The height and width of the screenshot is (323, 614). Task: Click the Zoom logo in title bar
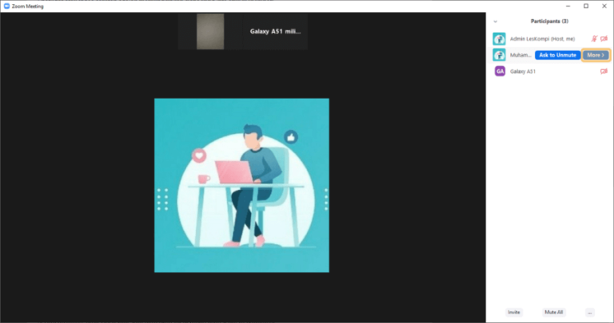(x=6, y=6)
